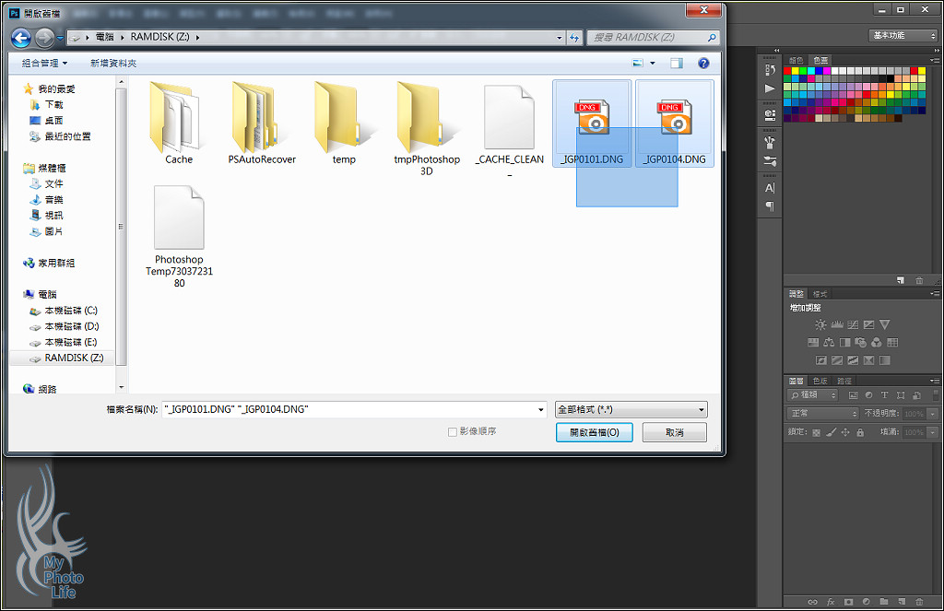This screenshot has height=611, width=944.
Task: Switch to the 路徑 tab
Action: pyautogui.click(x=844, y=381)
